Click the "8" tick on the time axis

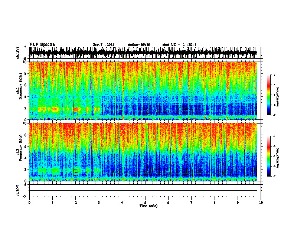coord(215,203)
